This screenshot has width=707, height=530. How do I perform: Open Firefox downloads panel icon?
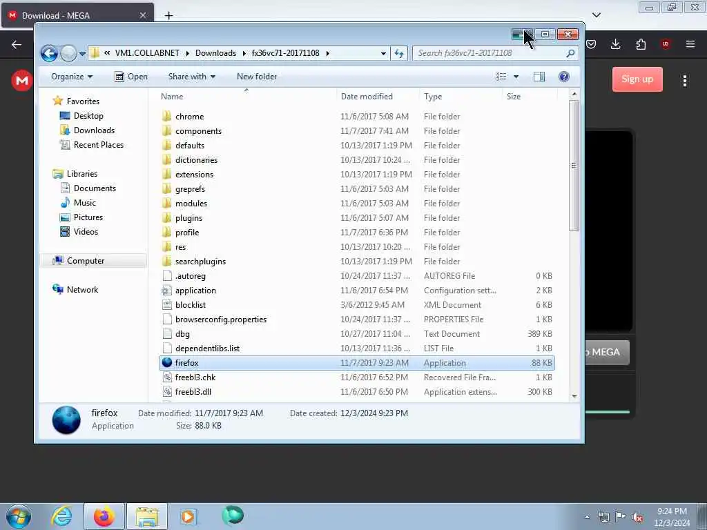tap(615, 44)
